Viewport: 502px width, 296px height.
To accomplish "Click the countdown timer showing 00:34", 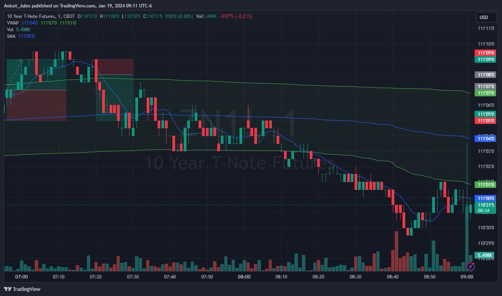I will tap(484, 211).
